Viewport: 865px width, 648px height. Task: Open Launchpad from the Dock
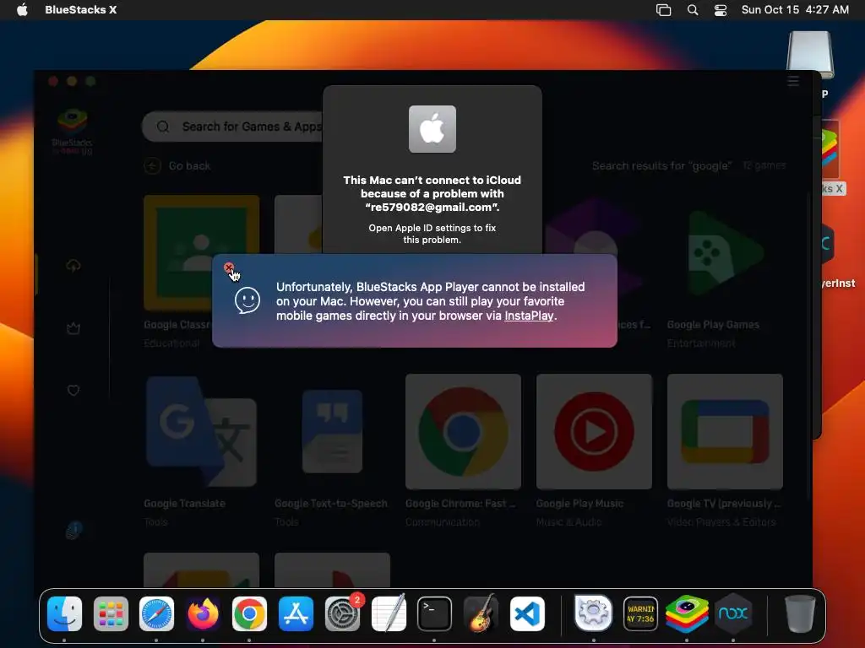[x=111, y=614]
